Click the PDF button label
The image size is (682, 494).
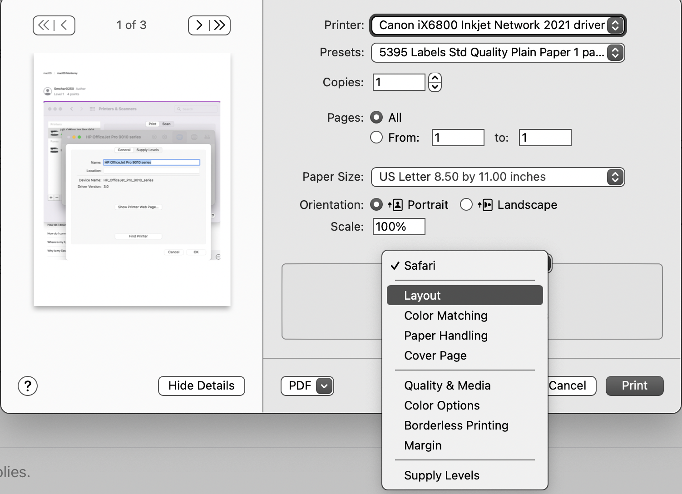click(x=300, y=386)
